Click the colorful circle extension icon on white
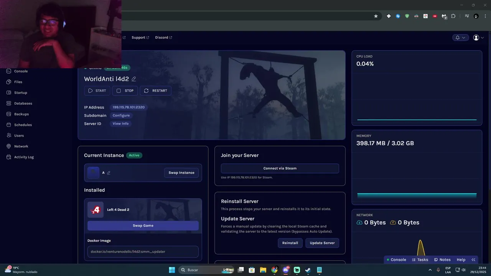The image size is (491, 276). (x=425, y=16)
